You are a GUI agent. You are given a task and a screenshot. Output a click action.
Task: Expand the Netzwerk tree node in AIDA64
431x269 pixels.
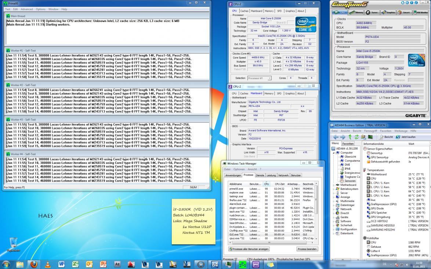click(334, 209)
